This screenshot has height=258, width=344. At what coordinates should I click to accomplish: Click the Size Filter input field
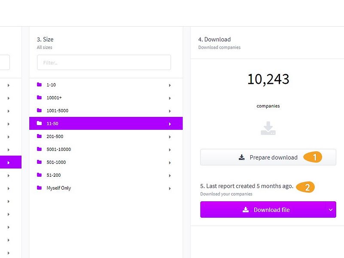click(104, 63)
